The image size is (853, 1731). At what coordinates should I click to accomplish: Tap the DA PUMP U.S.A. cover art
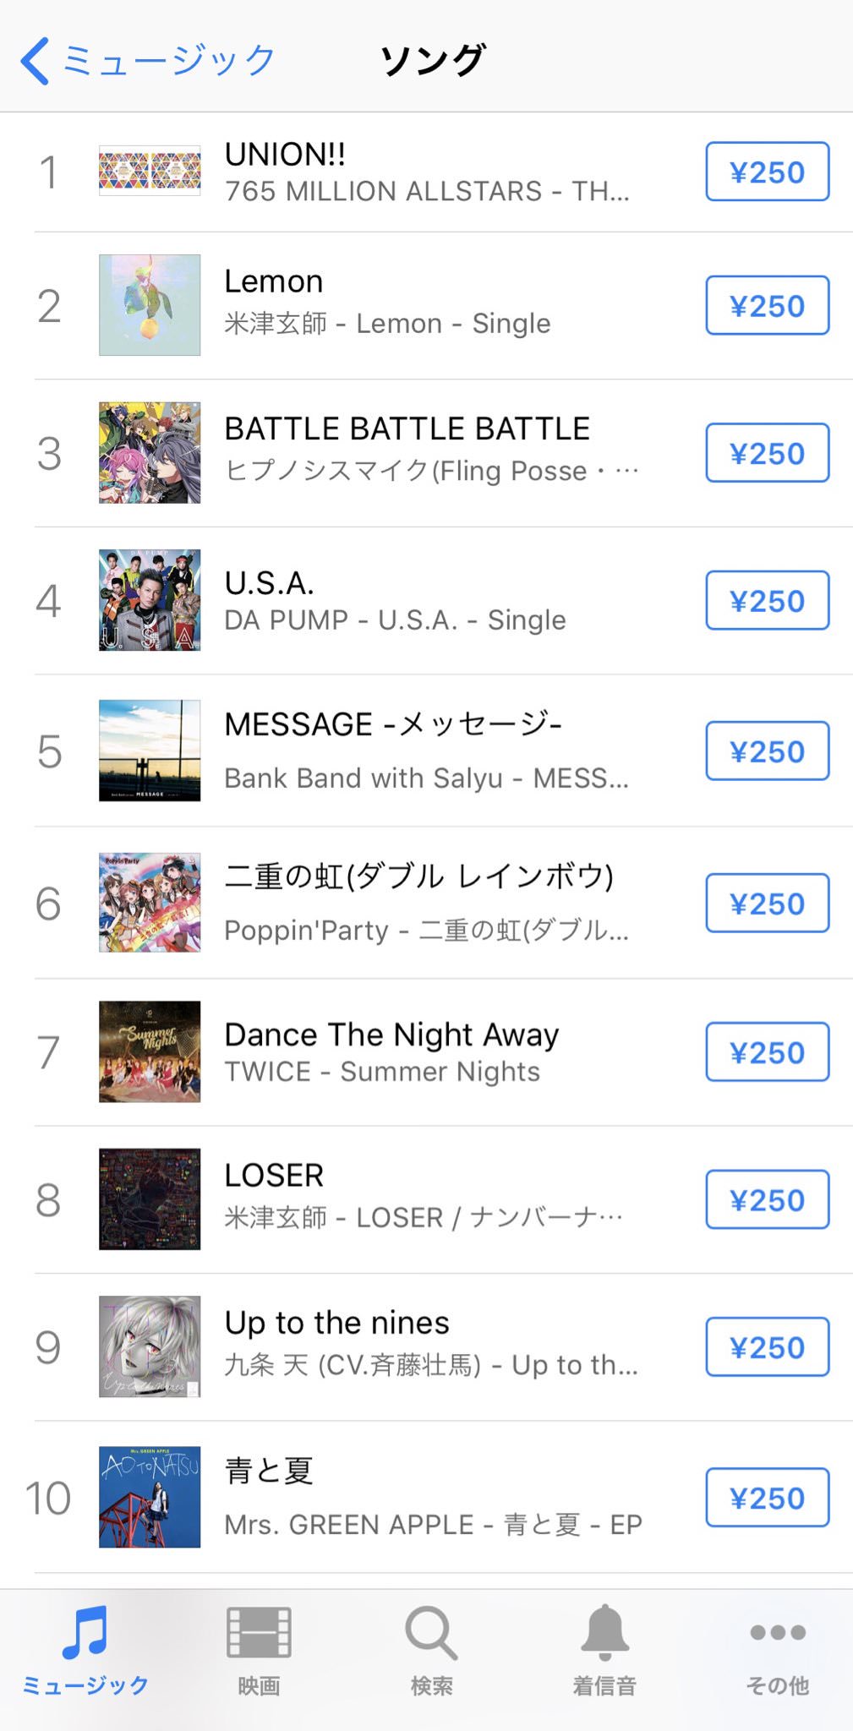coord(150,600)
